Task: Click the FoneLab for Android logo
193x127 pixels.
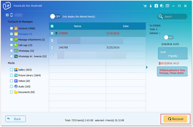Action: click(x=7, y=6)
